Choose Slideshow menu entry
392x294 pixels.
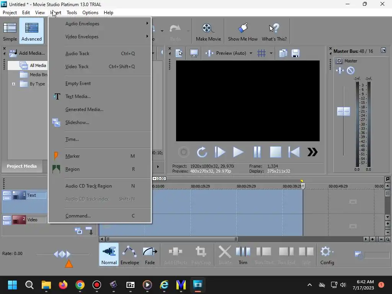click(x=100, y=122)
